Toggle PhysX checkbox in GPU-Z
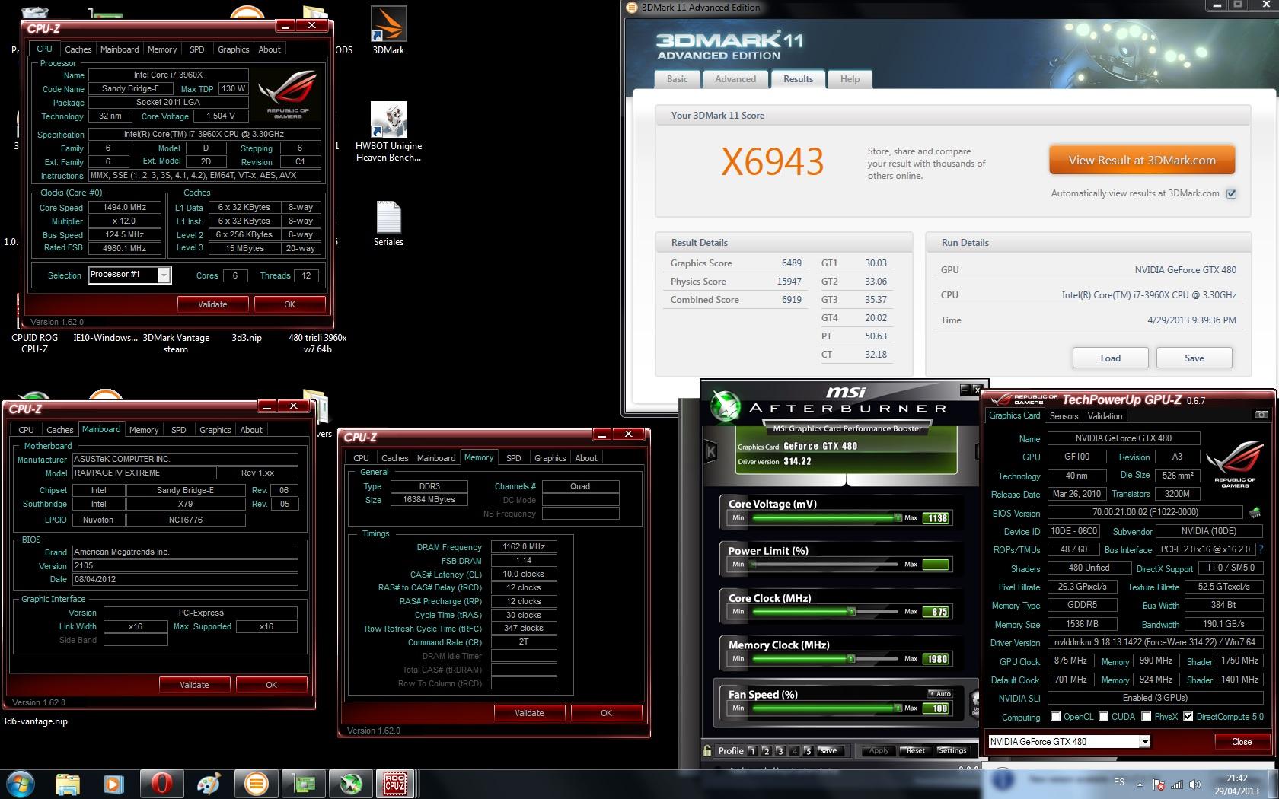The width and height of the screenshot is (1279, 799). (1146, 717)
